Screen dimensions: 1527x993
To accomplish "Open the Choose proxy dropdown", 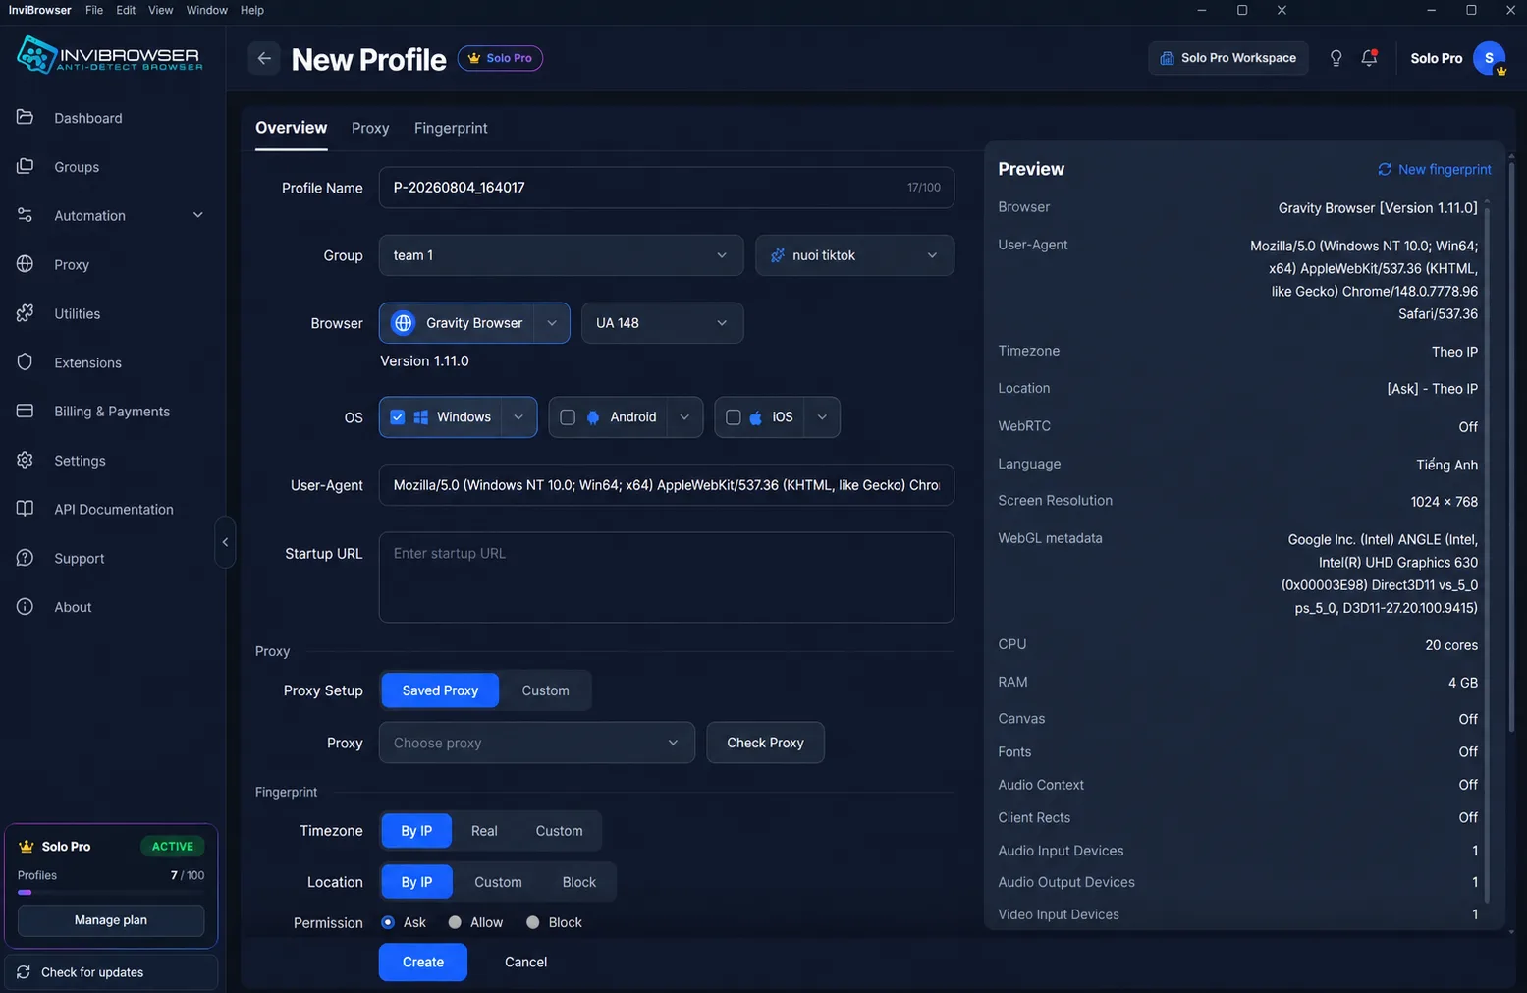I will tap(536, 743).
